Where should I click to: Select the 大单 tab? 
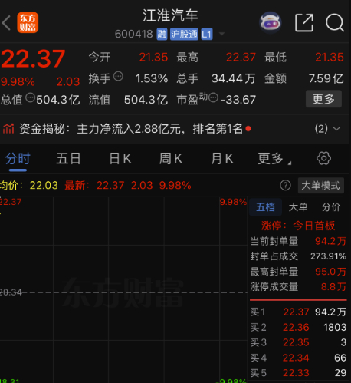(x=298, y=207)
